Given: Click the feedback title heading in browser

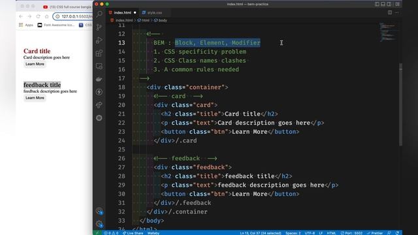Looking at the screenshot, I should [x=42, y=85].
